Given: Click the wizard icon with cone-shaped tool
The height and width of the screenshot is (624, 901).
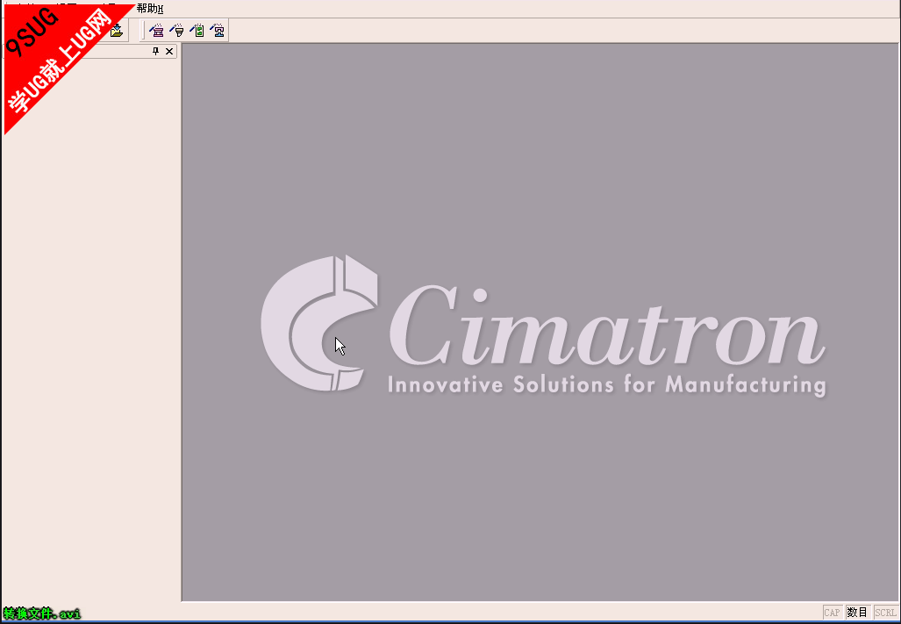Looking at the screenshot, I should click(177, 31).
